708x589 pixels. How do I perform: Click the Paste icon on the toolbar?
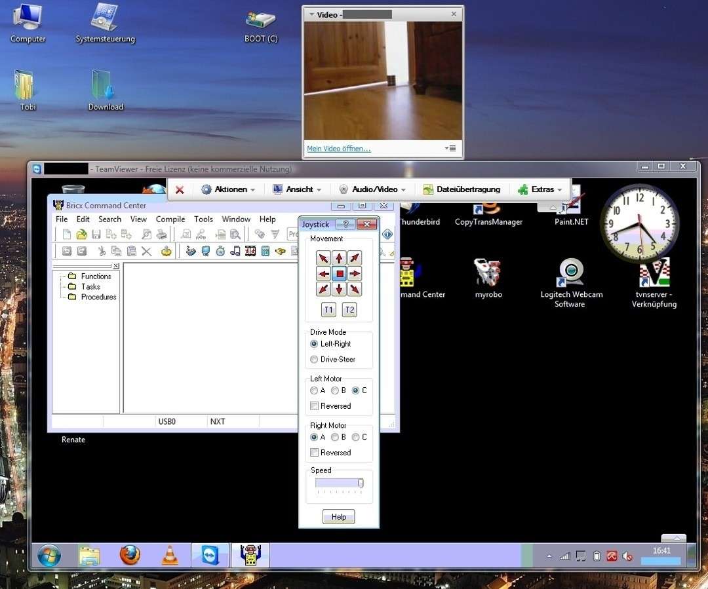coord(130,250)
